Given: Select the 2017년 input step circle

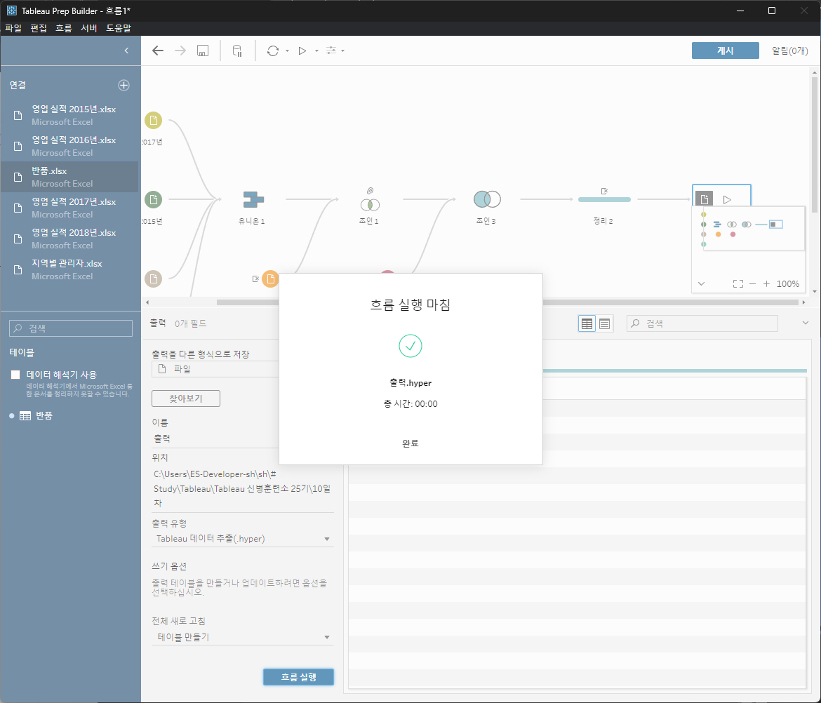Looking at the screenshot, I should (154, 121).
